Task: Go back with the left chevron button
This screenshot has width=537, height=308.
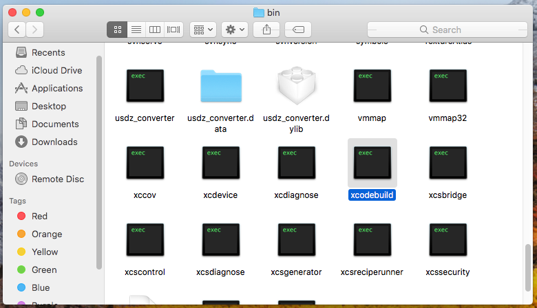Action: point(17,30)
